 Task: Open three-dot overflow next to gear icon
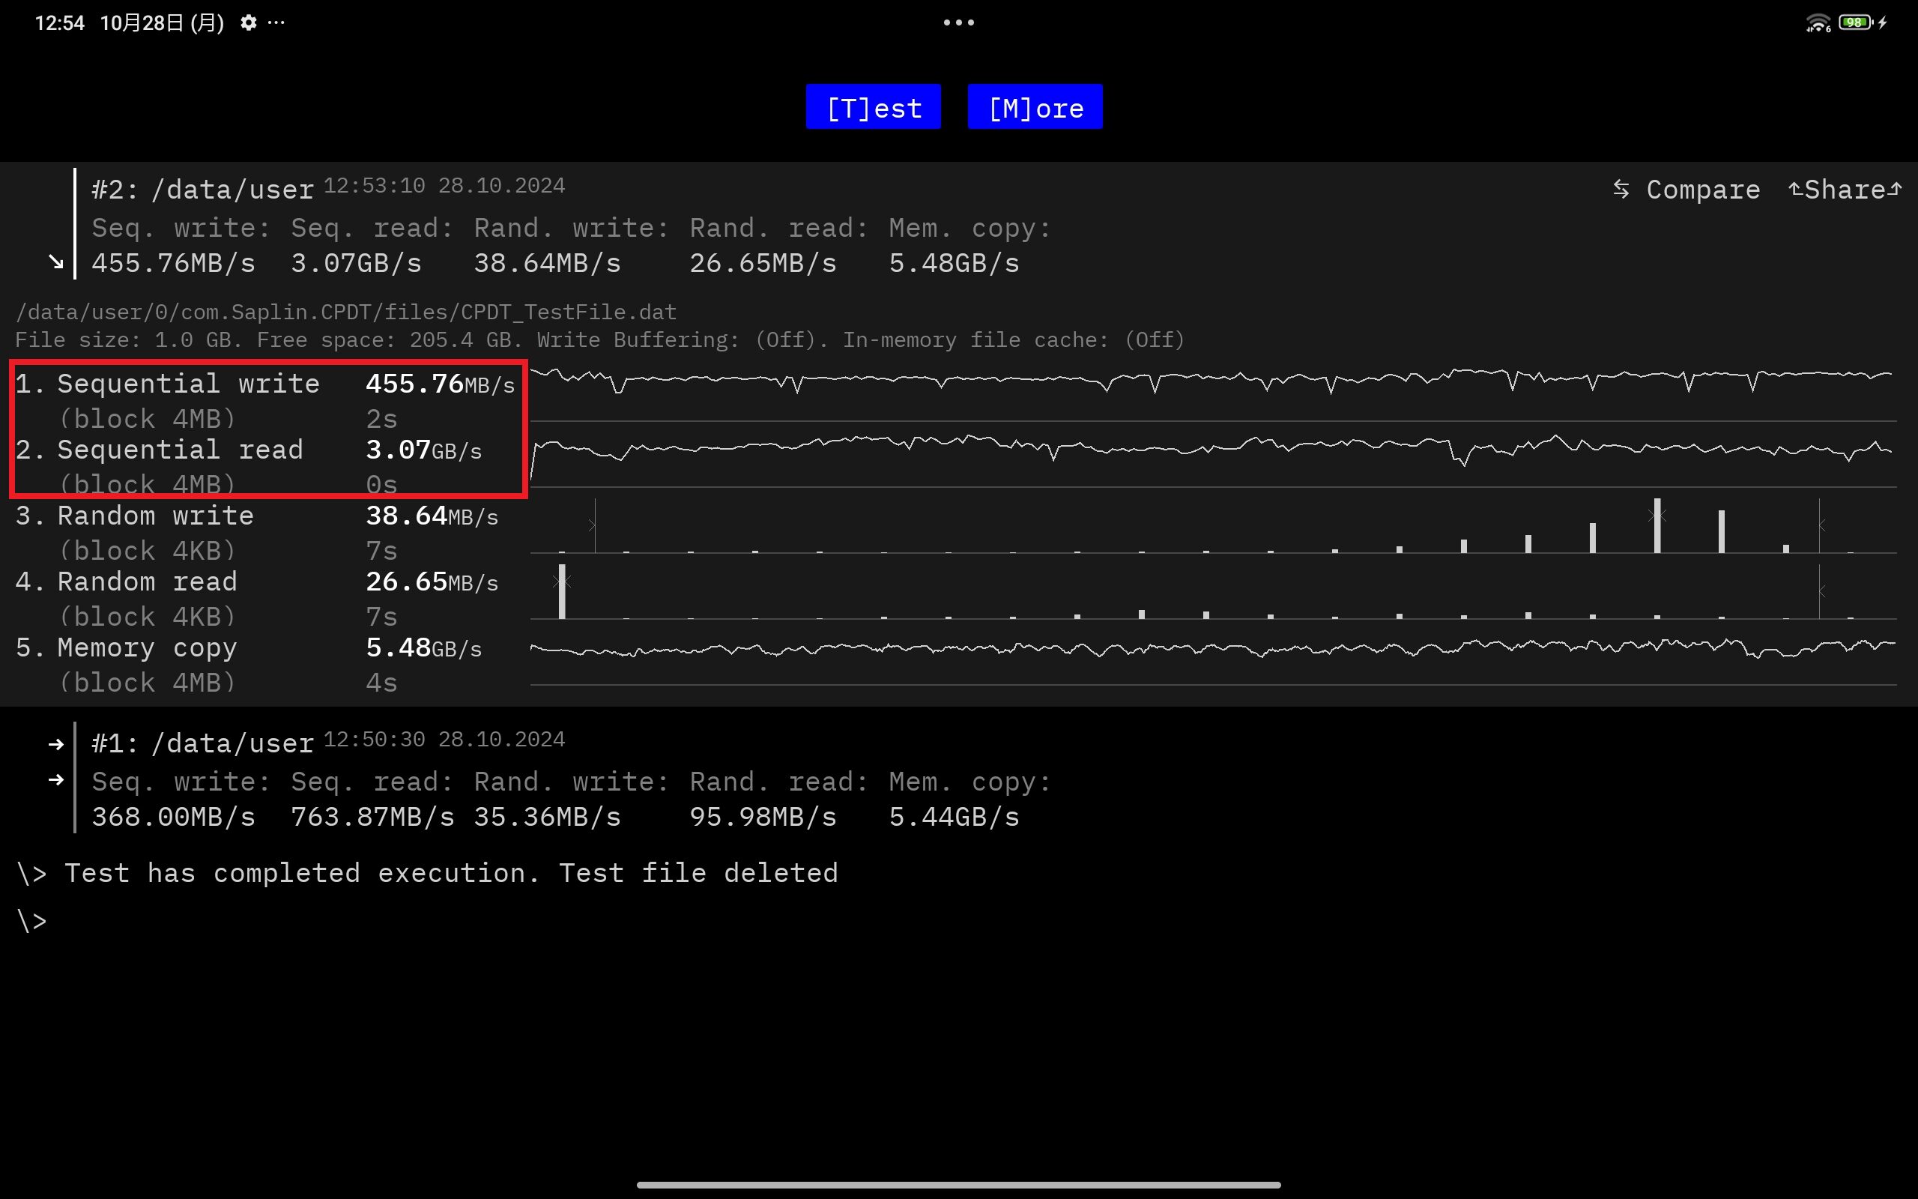(276, 22)
